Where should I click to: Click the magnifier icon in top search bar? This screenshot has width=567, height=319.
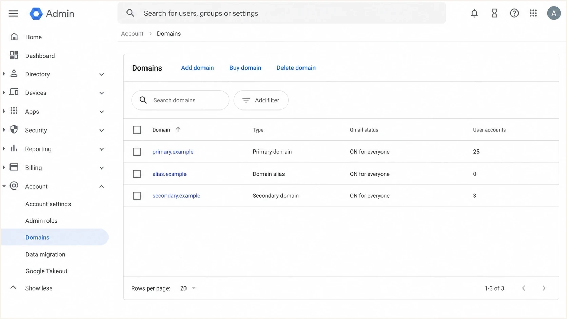click(130, 13)
